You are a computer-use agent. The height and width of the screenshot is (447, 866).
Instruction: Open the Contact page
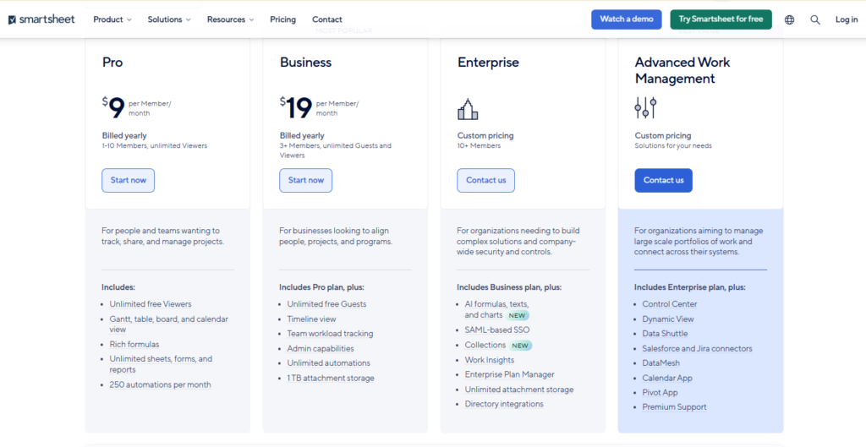[x=327, y=19]
